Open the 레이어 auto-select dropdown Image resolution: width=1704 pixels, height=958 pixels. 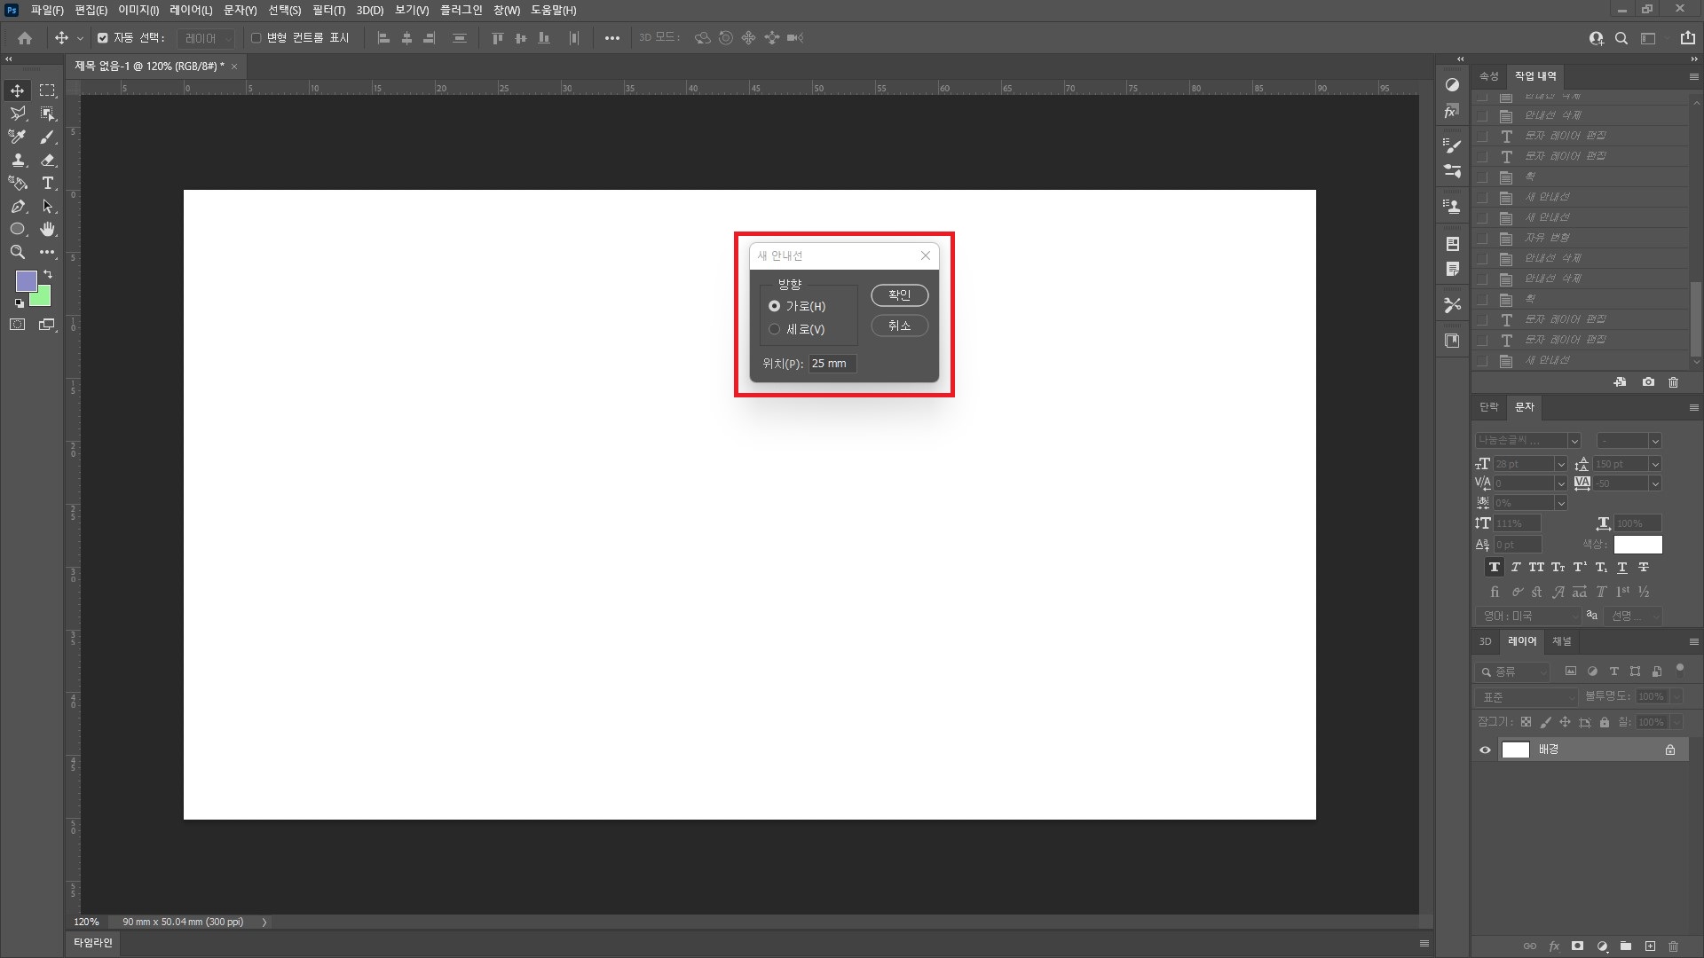206,38
